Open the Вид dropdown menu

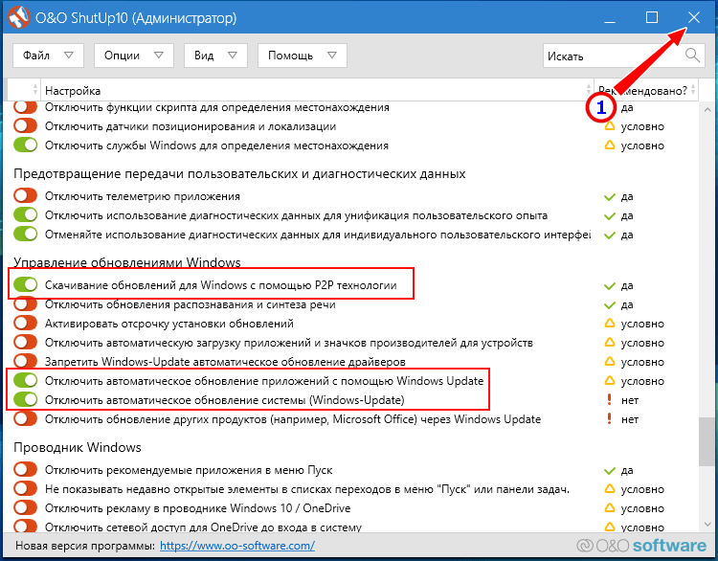(x=215, y=56)
